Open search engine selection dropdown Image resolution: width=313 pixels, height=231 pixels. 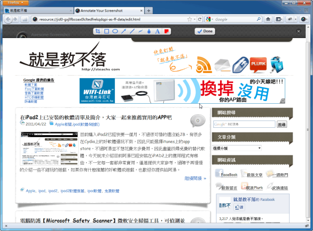pyautogui.click(x=209, y=19)
